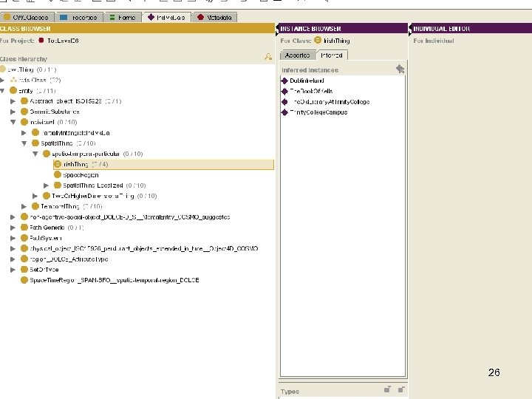Select the IrishThing class label in tree
Viewport: 532px width, 399px height.
tap(75, 164)
